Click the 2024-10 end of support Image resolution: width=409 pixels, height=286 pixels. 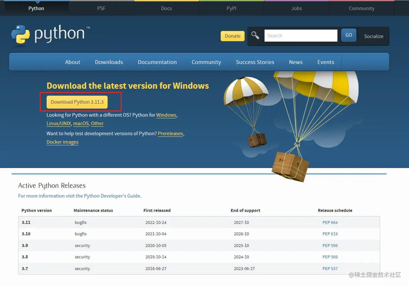[241, 257]
